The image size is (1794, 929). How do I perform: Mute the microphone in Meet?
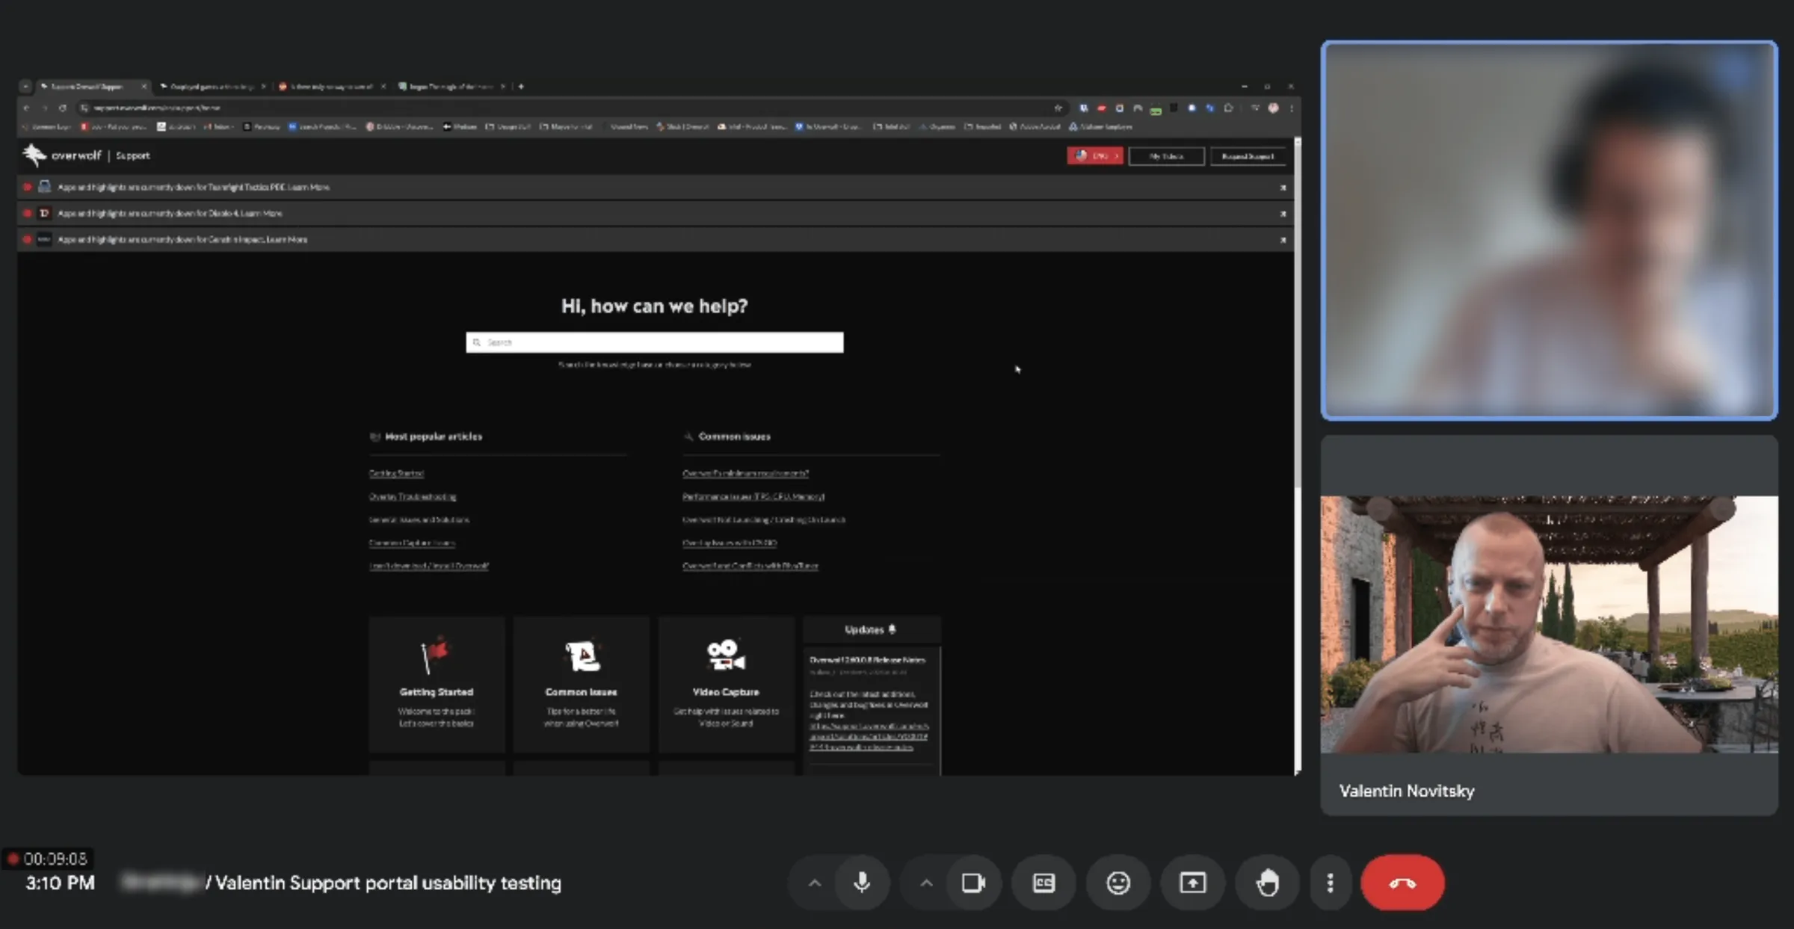tap(862, 883)
